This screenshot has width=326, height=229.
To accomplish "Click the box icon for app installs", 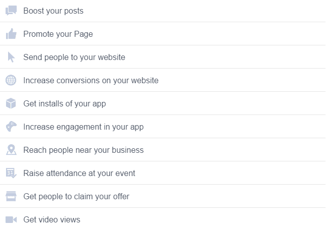I will pos(11,103).
